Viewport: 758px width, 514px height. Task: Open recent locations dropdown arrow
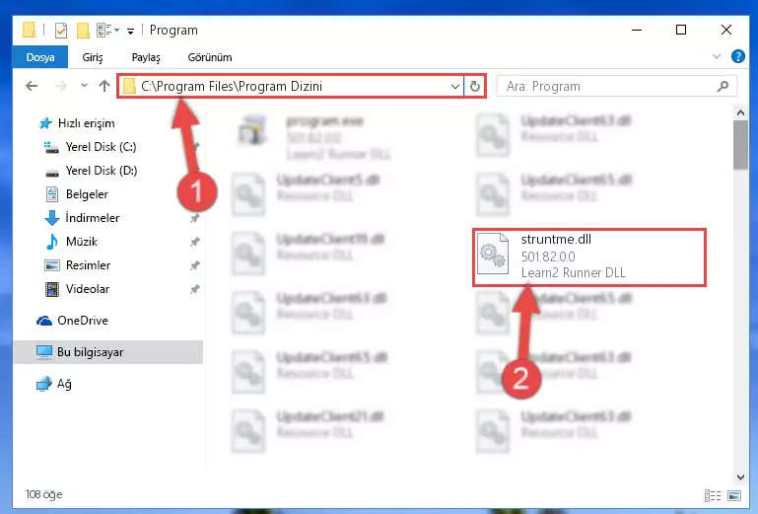(x=84, y=86)
